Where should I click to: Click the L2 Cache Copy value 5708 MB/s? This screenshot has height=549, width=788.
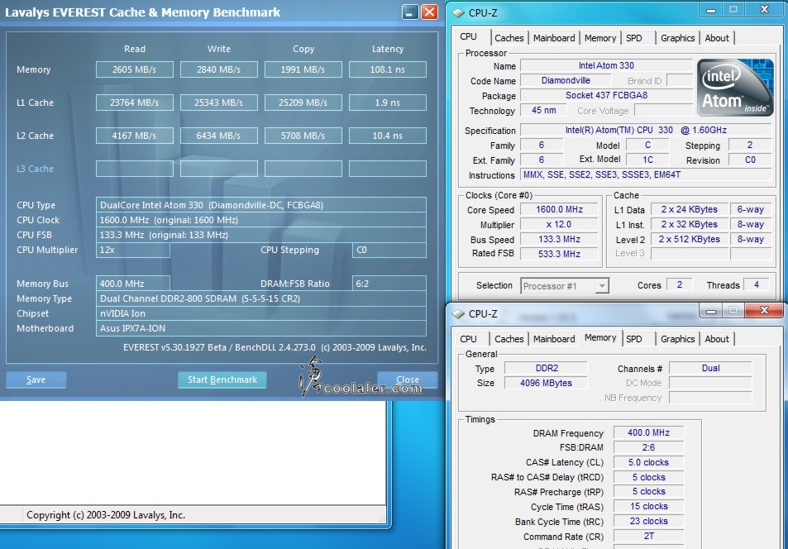tap(303, 136)
